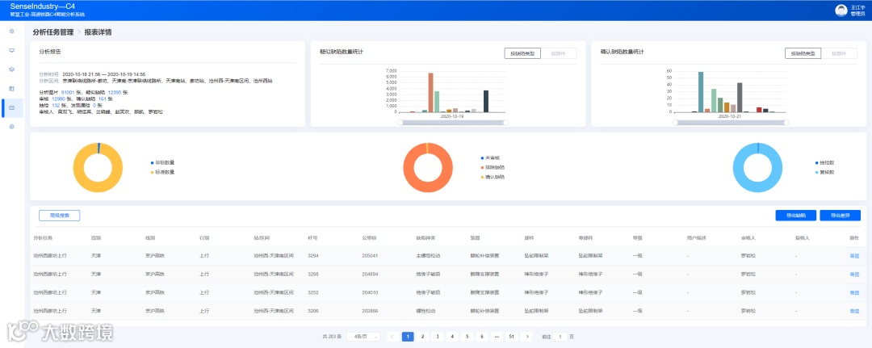Select page 3 in pagination
This screenshot has width=872, height=348.
tap(438, 337)
